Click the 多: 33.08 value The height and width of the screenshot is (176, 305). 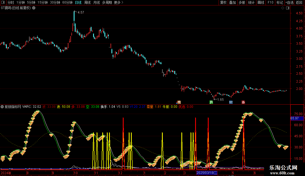pyautogui.click(x=78, y=107)
